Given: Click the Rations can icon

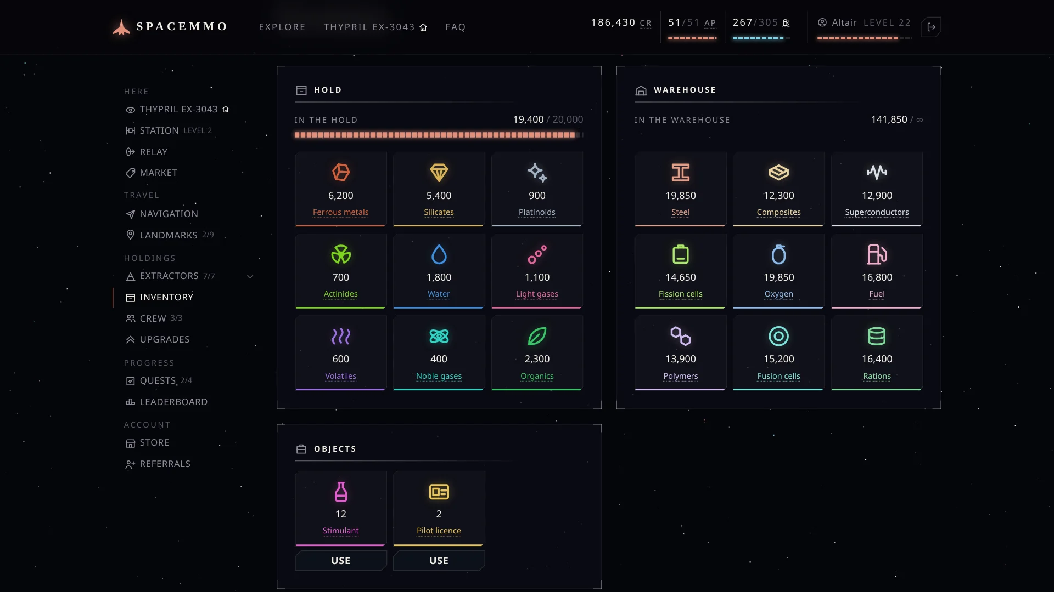Looking at the screenshot, I should 877,336.
